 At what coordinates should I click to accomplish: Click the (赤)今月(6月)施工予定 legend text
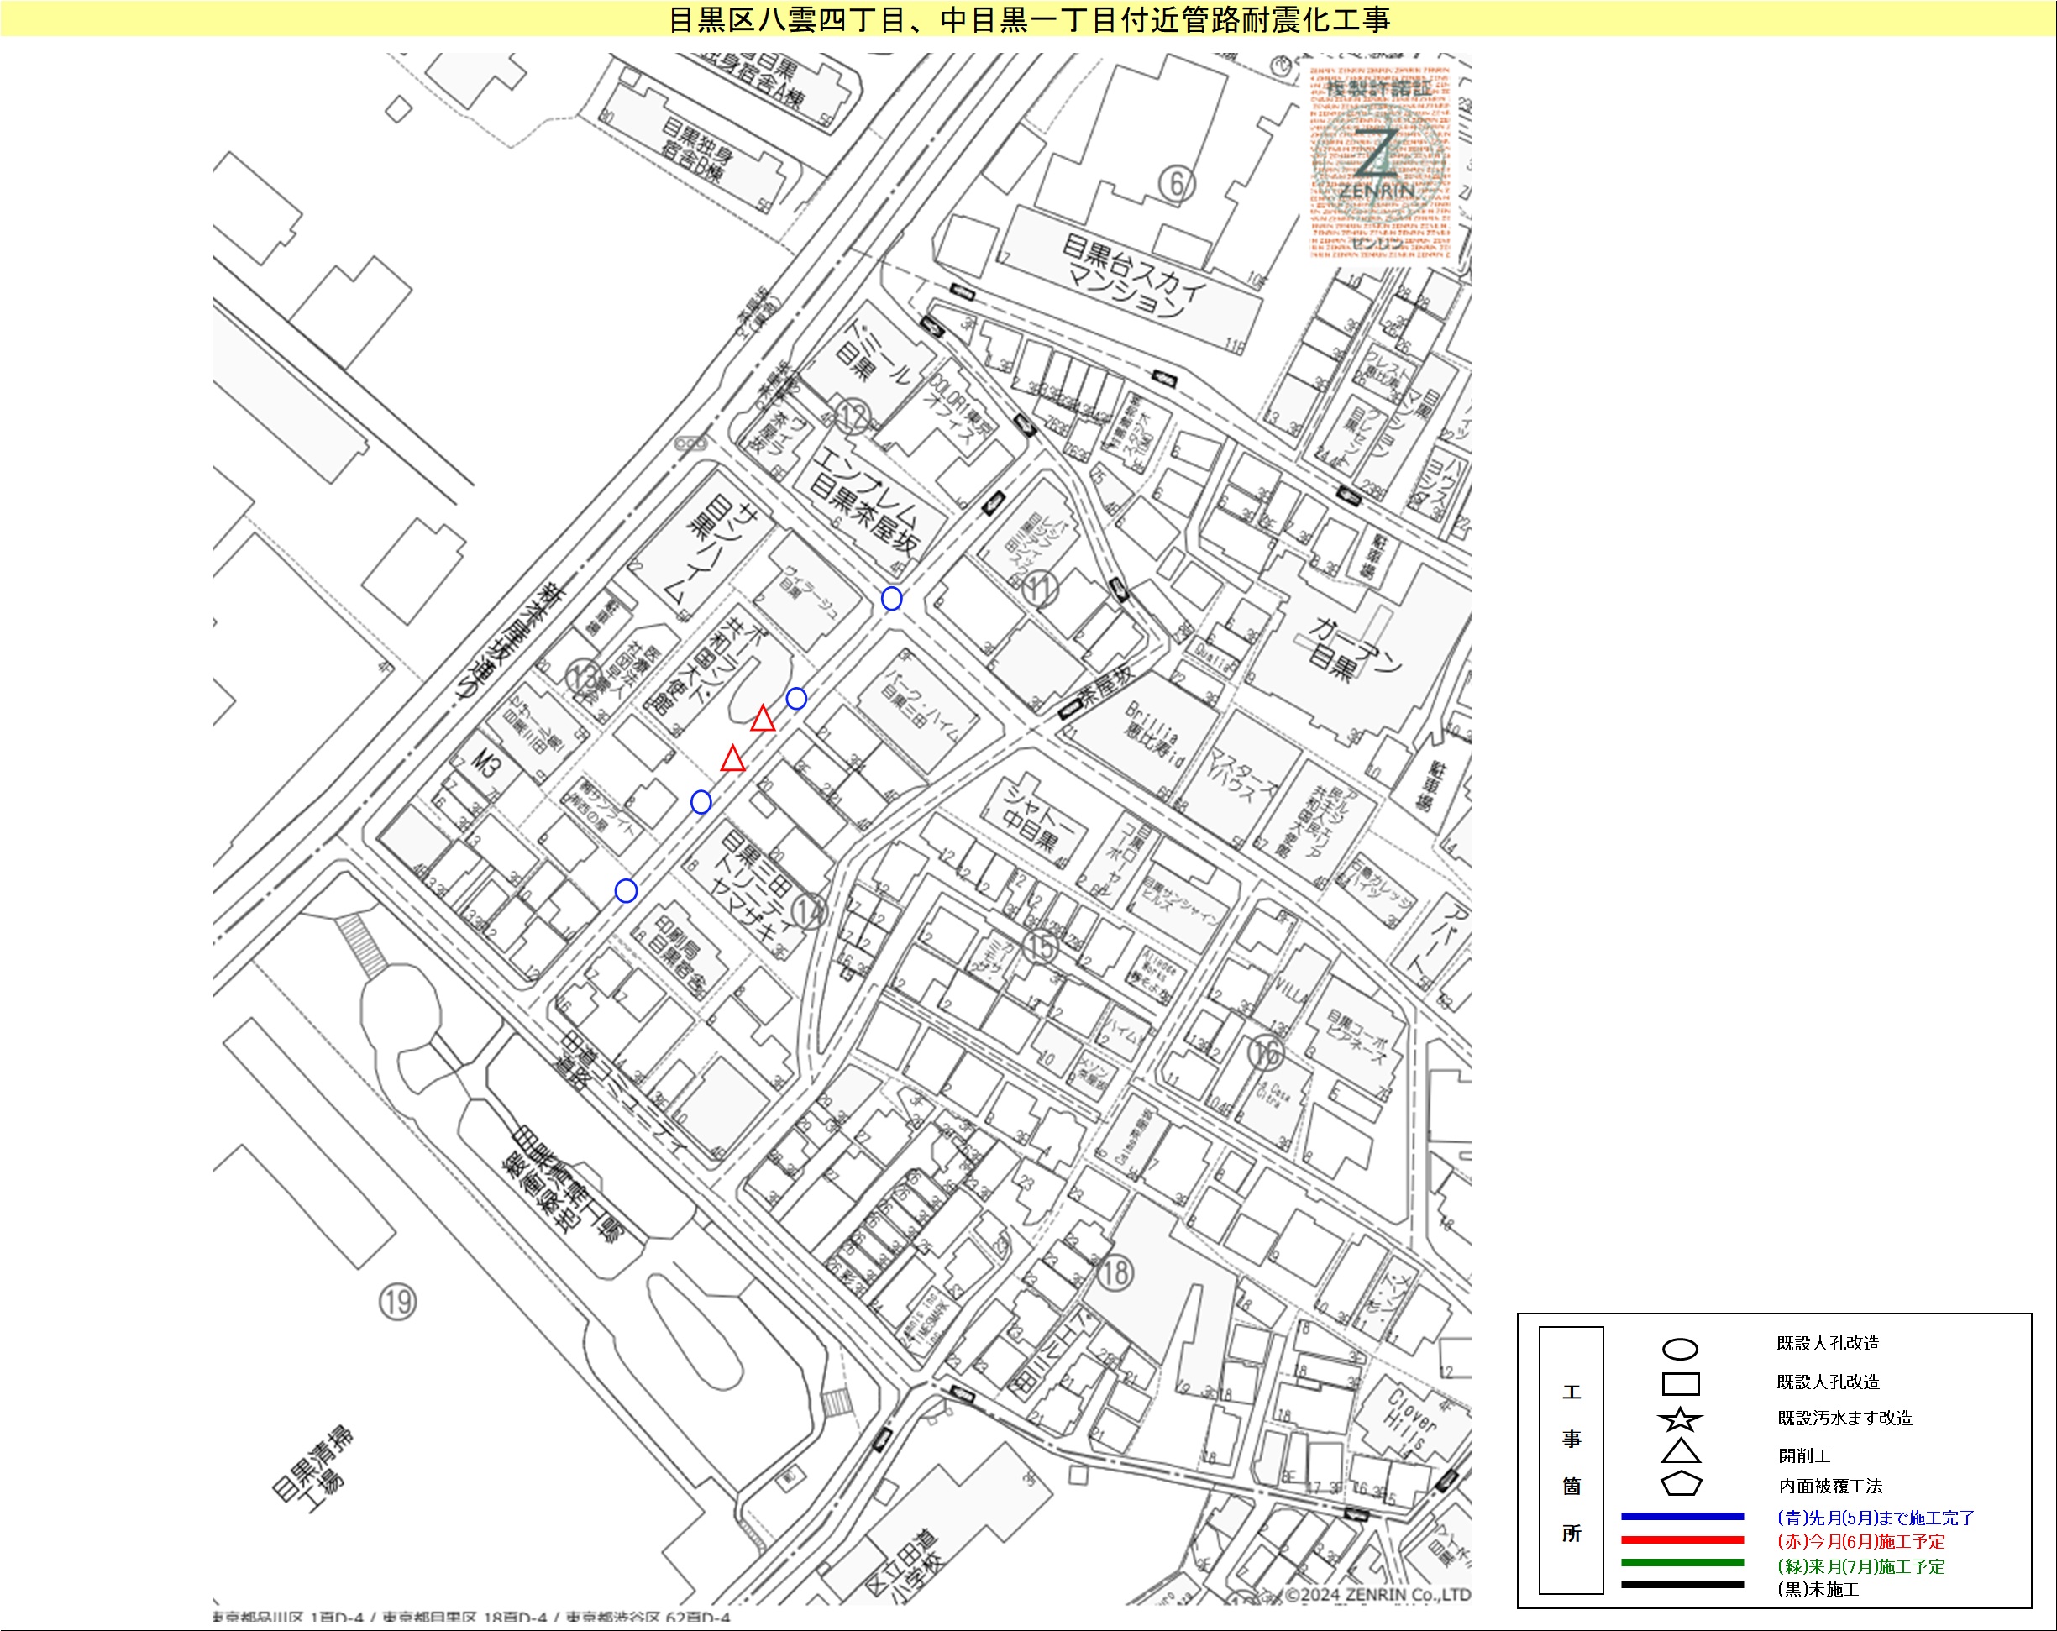point(1860,1541)
